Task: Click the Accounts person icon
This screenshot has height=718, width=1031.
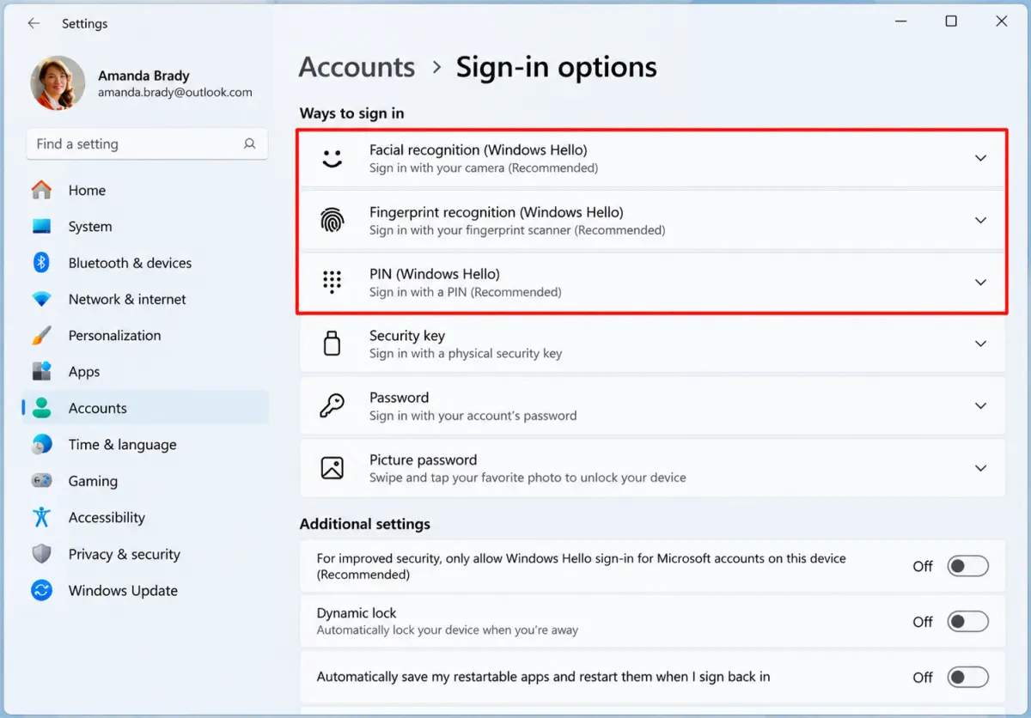Action: [41, 408]
